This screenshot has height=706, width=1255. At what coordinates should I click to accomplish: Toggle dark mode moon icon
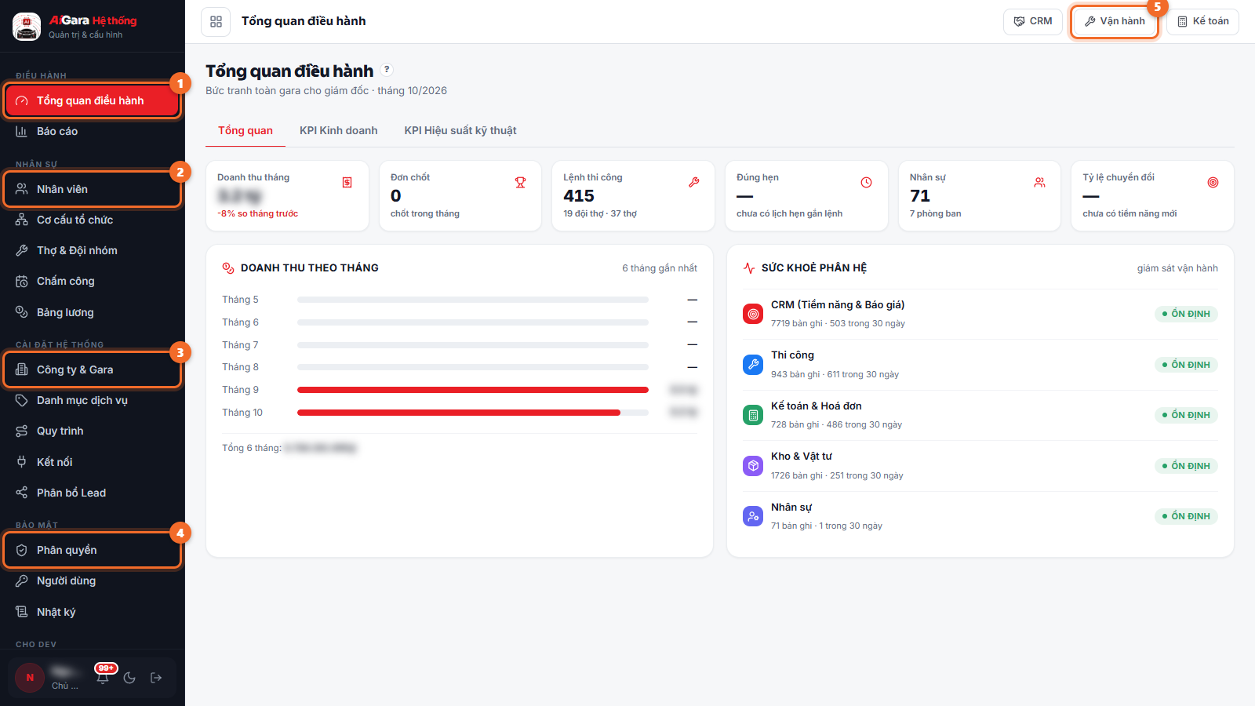129,678
